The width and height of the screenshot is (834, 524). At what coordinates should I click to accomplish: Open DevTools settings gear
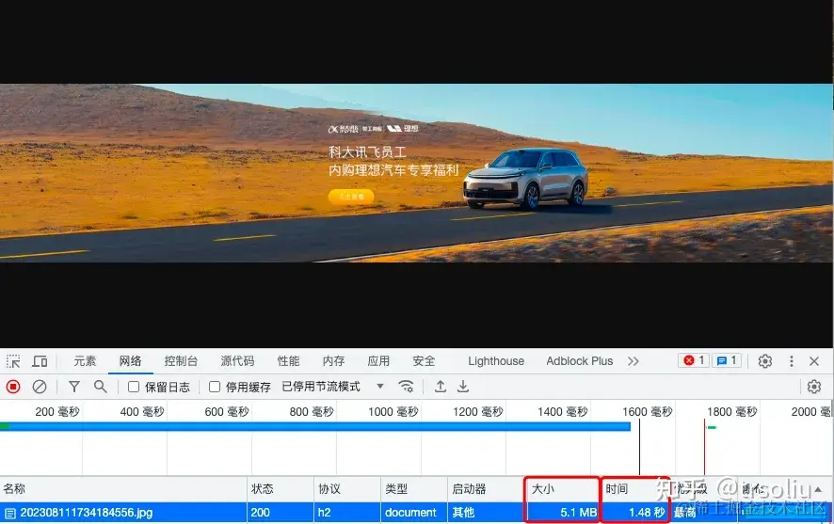coord(765,361)
